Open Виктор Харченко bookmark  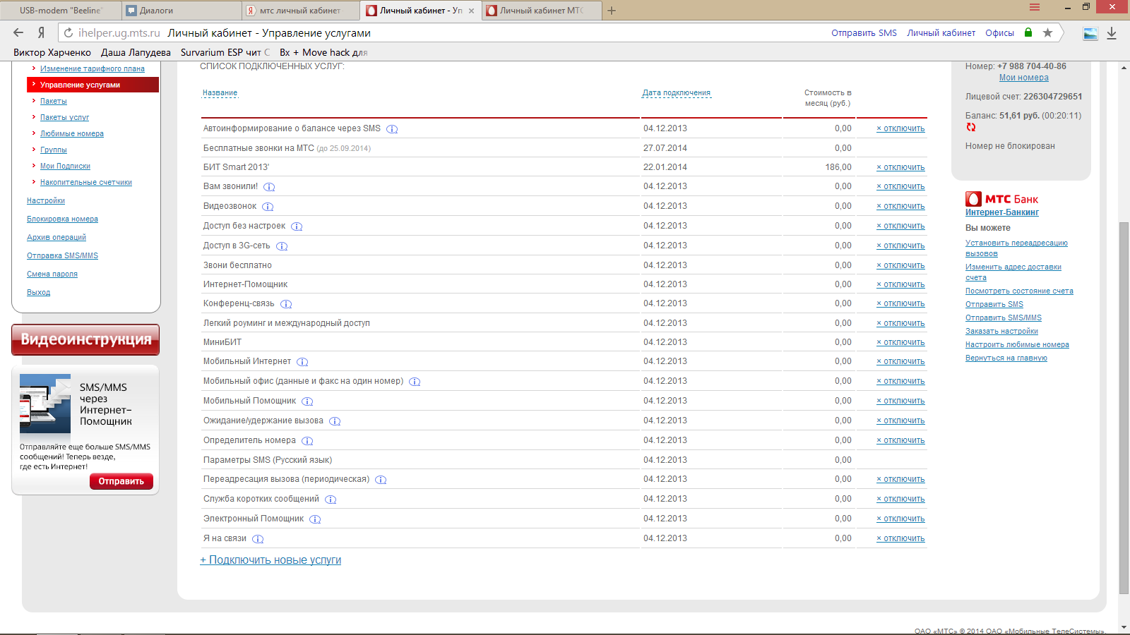tap(52, 52)
